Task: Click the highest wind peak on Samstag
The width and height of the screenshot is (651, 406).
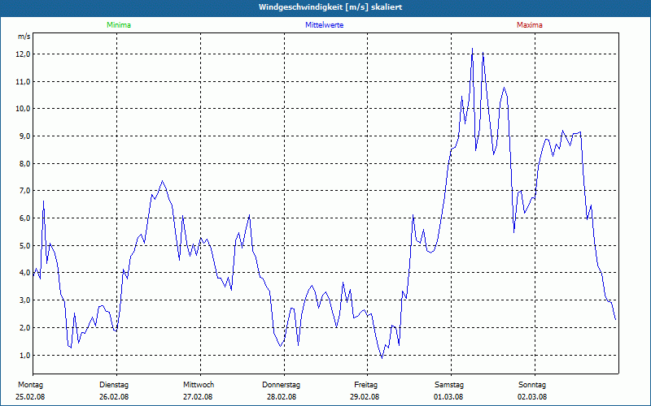Action: pyautogui.click(x=473, y=49)
